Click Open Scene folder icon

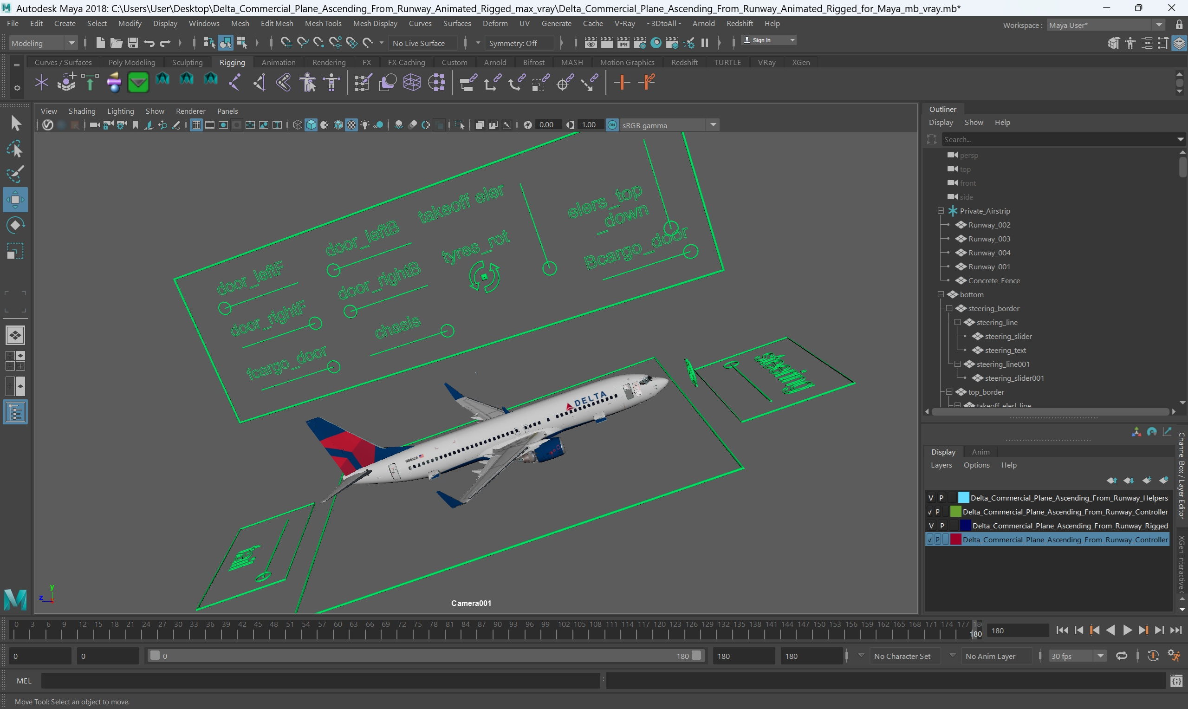pyautogui.click(x=116, y=43)
